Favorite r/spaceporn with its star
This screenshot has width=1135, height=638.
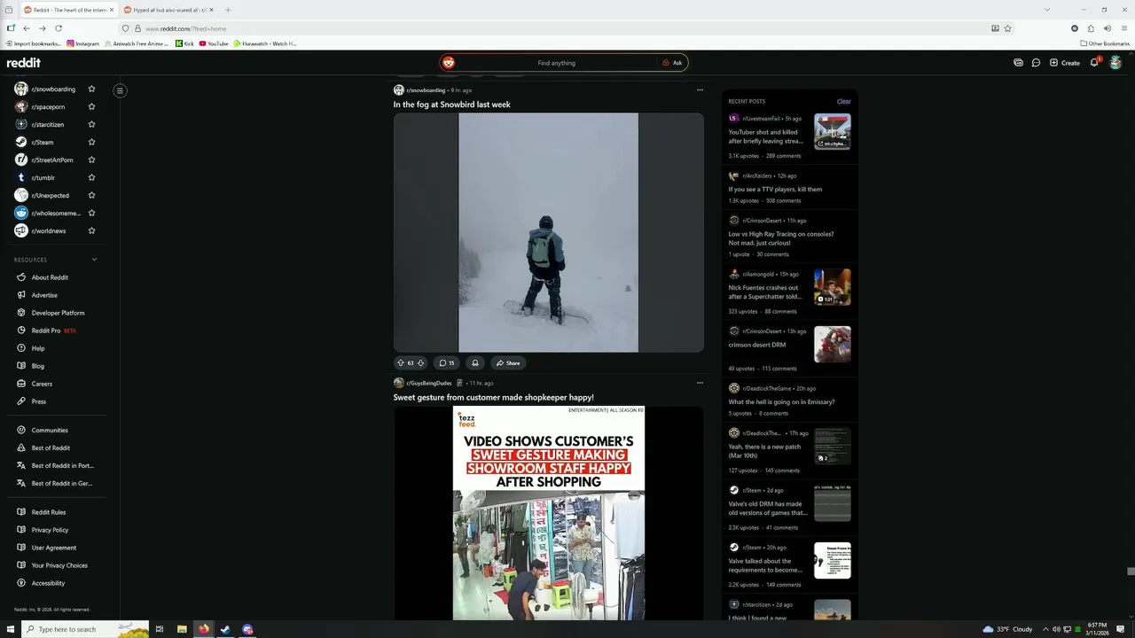point(91,107)
